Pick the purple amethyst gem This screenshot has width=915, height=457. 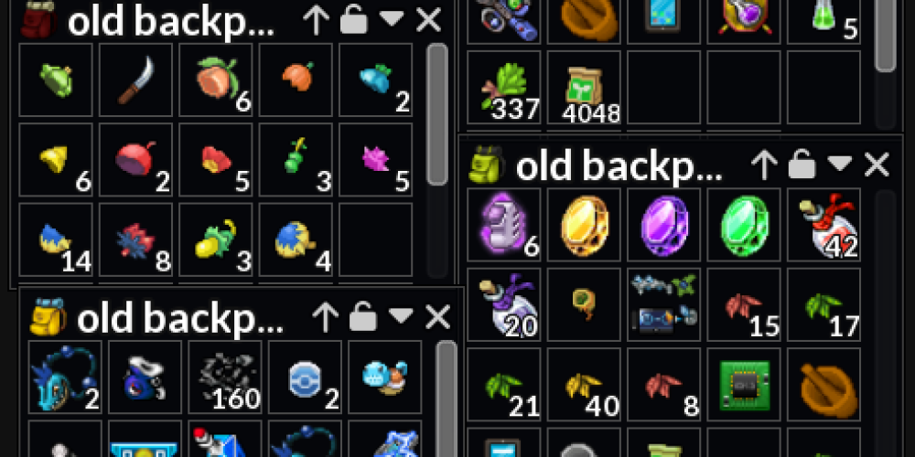click(664, 225)
